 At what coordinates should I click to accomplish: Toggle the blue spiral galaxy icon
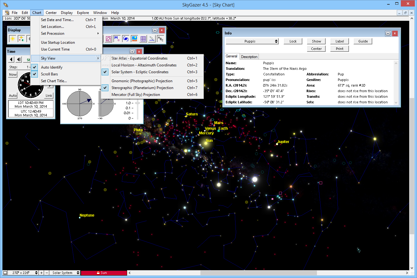[x=126, y=39]
